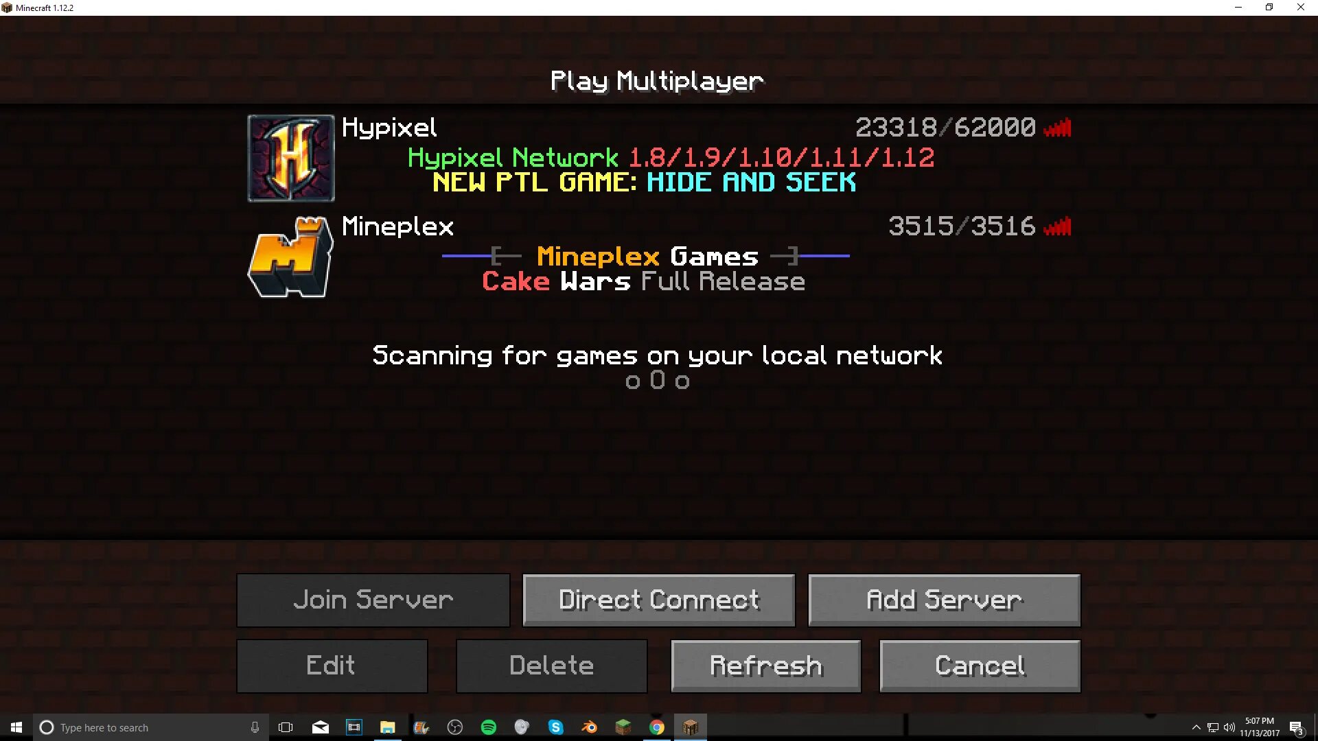
Task: Click the Minecraft chest icon in taskbar
Action: (691, 727)
